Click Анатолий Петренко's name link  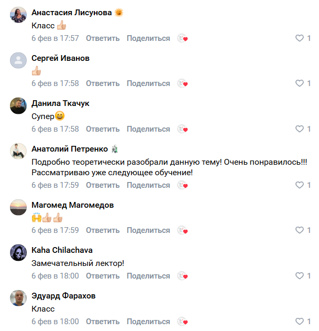(69, 149)
